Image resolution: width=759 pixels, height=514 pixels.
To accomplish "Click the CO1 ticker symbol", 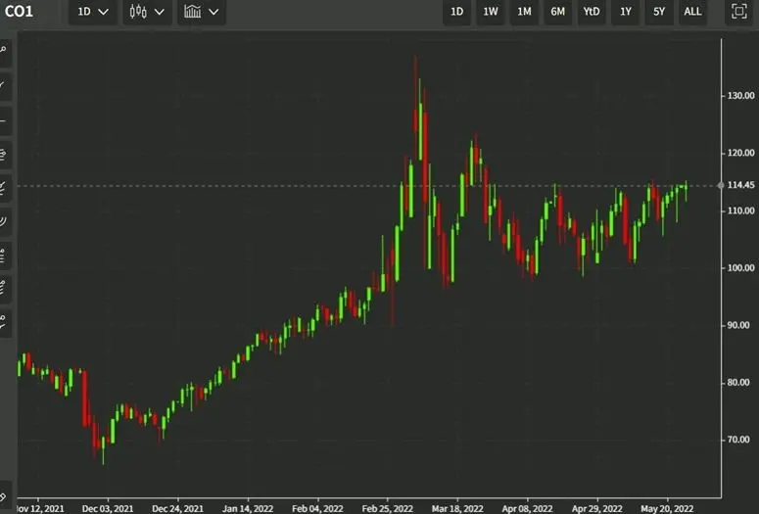I will (x=20, y=13).
